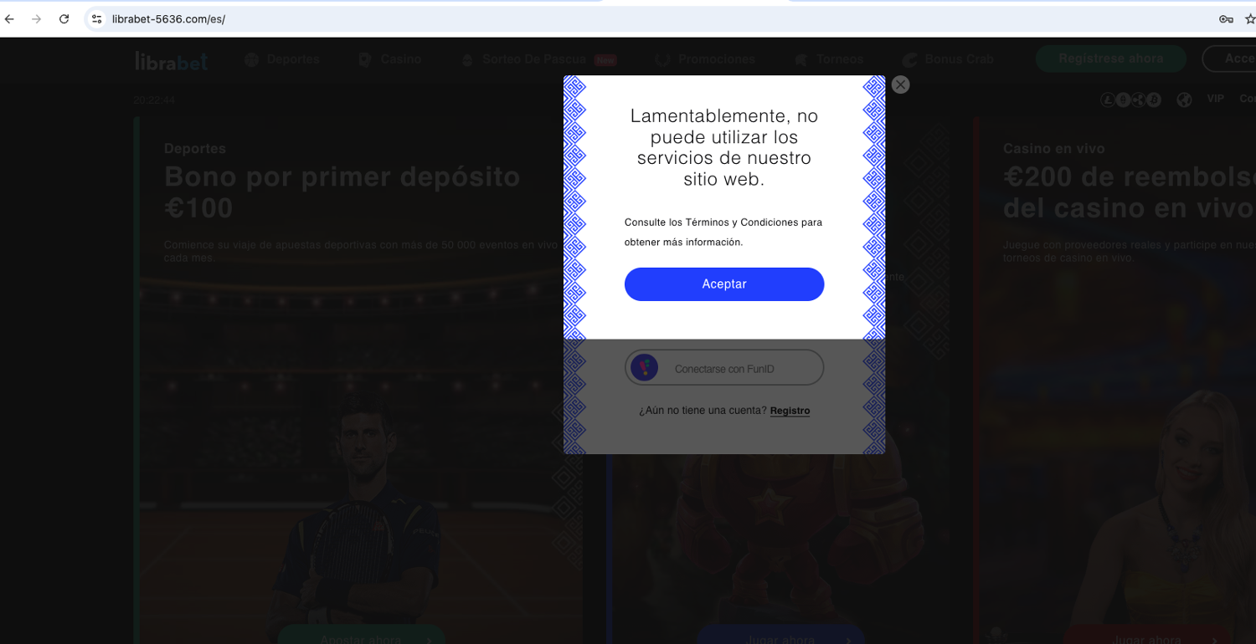This screenshot has height=644, width=1256.
Task: Open the Registro link
Action: (790, 411)
